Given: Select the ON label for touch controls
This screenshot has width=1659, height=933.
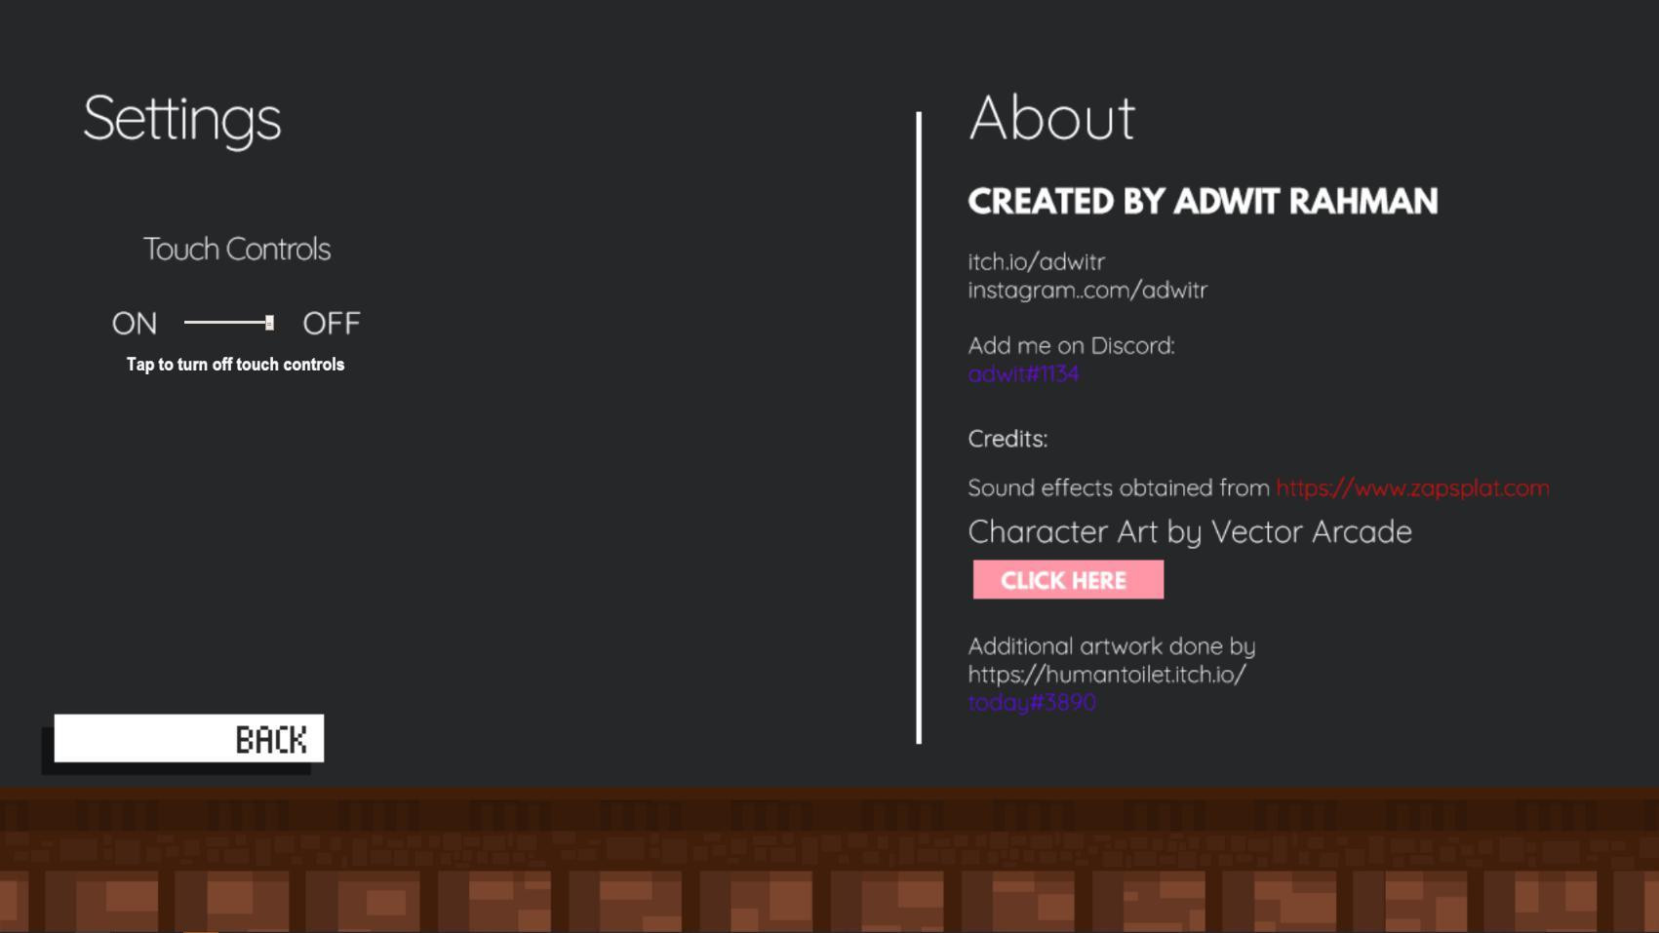Looking at the screenshot, I should pos(135,324).
